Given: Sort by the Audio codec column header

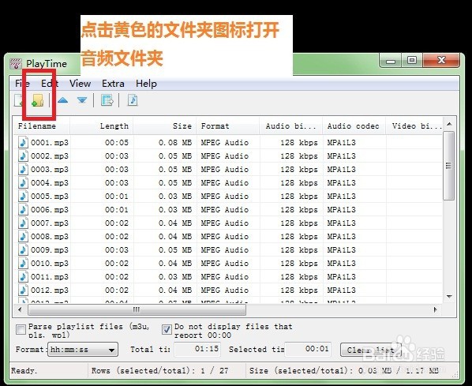Looking at the screenshot, I should (354, 126).
